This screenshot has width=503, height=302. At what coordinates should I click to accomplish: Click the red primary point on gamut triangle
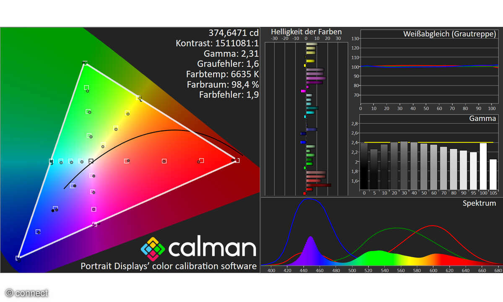click(237, 160)
